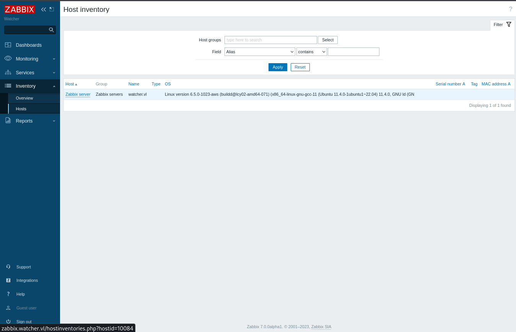The height and width of the screenshot is (332, 516).
Task: Expand the Monitoring menu chevron
Action: 54,59
